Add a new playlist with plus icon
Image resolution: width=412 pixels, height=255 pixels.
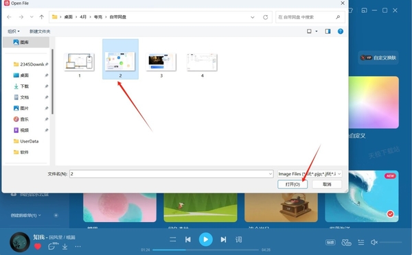pyautogui.click(x=56, y=215)
